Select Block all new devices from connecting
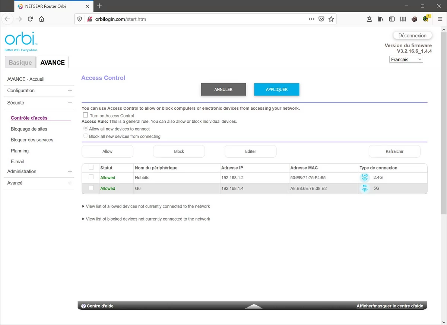The image size is (447, 325). pyautogui.click(x=86, y=136)
